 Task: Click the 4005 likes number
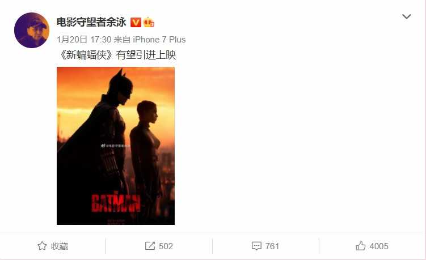(379, 246)
